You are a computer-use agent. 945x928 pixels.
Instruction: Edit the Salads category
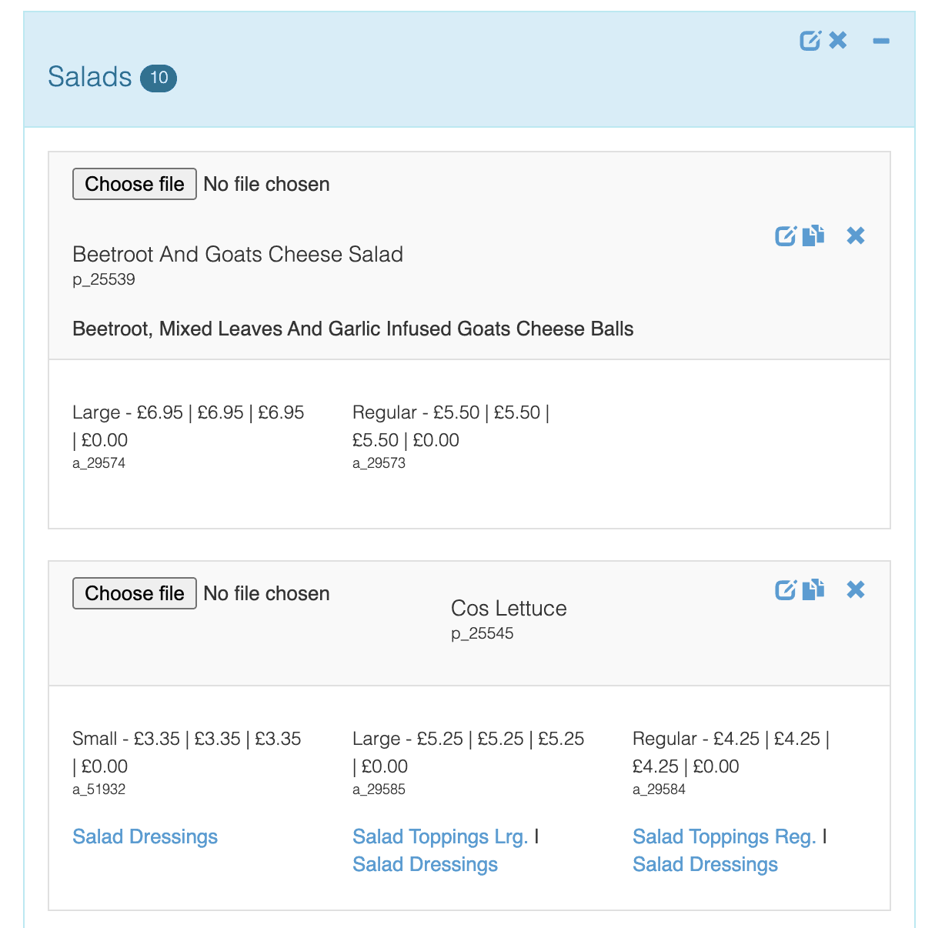[810, 40]
